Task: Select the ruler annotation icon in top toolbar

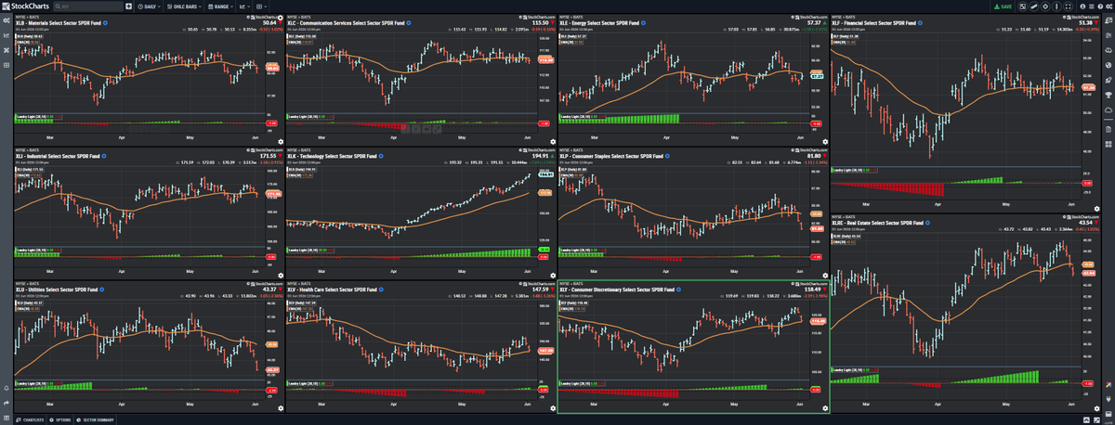Action: (1034, 6)
